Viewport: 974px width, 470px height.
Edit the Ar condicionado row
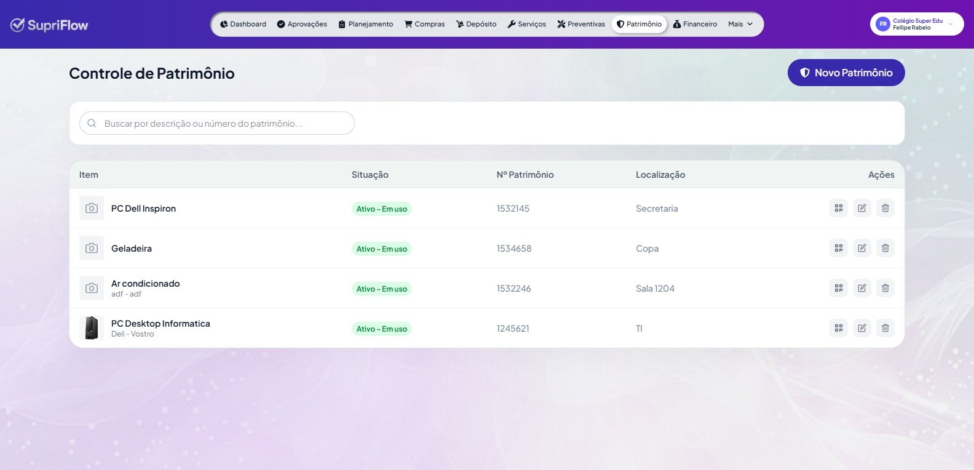click(x=862, y=288)
